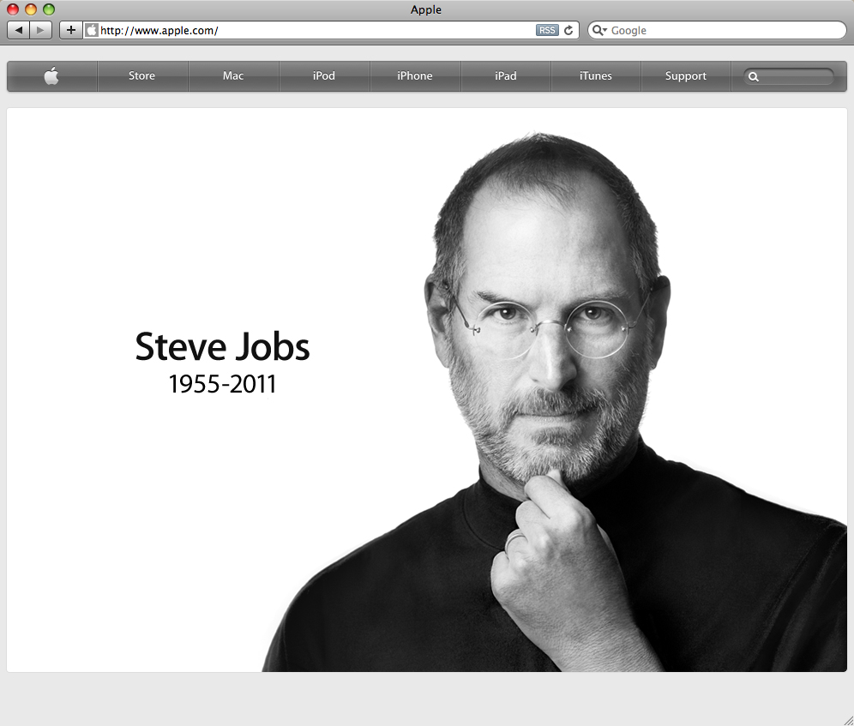Screen dimensions: 854x726
Task: Open the iPad tab
Action: [x=506, y=76]
